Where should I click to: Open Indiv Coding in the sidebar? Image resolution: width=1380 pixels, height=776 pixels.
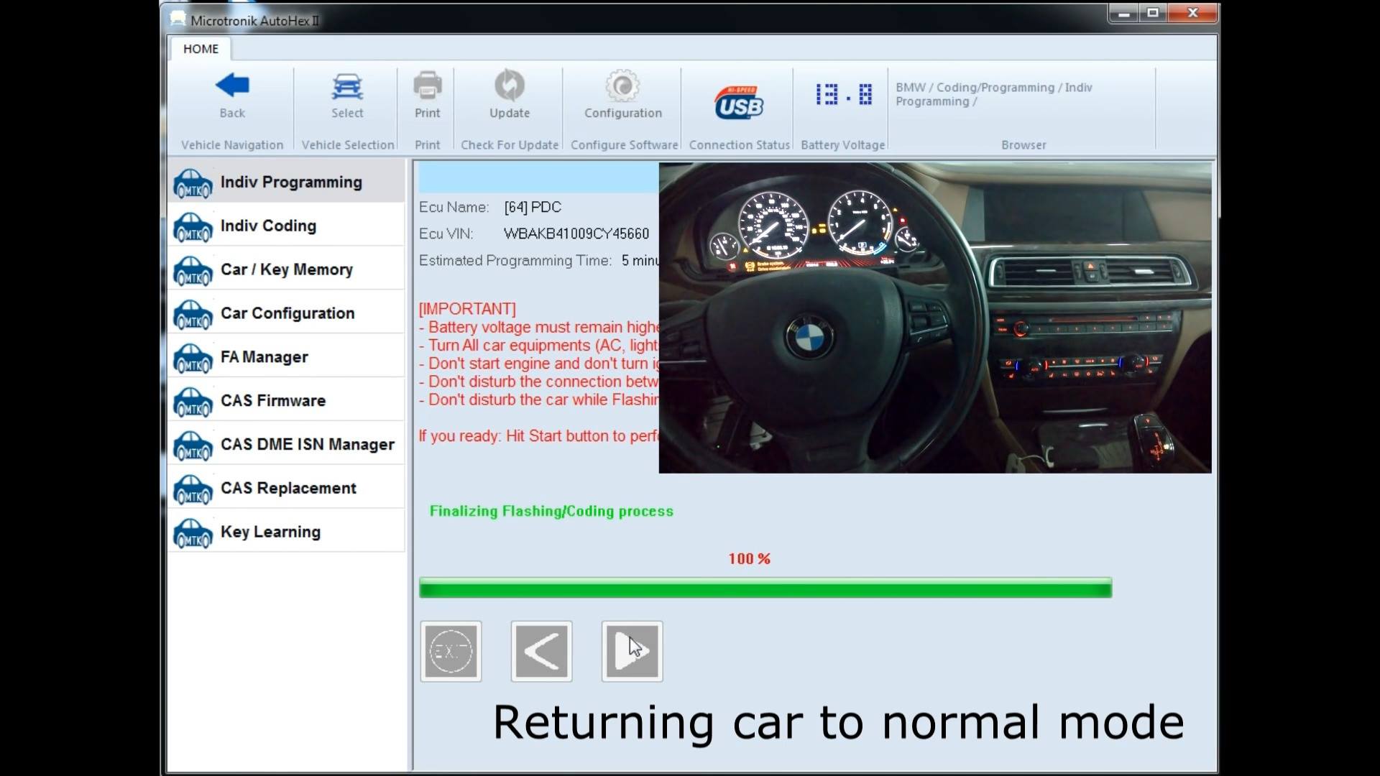286,226
